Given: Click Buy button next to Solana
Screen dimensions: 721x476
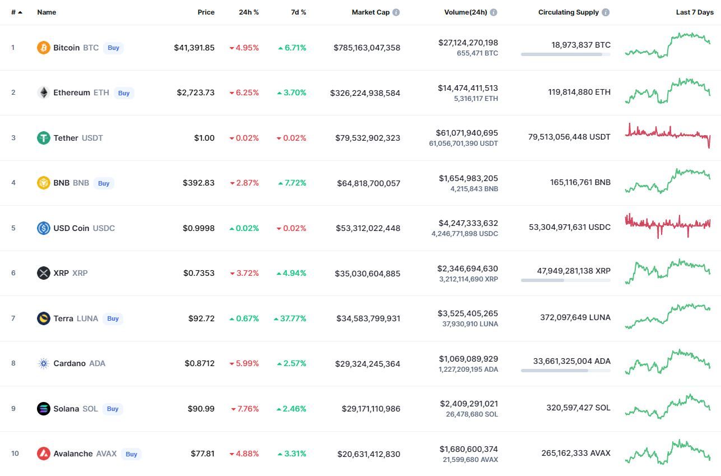Looking at the screenshot, I should pyautogui.click(x=113, y=409).
